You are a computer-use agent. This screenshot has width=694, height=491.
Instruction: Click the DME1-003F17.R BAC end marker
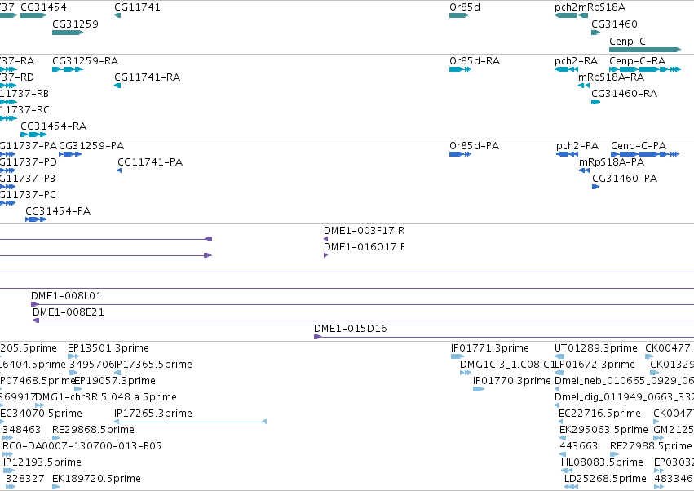tap(325, 239)
